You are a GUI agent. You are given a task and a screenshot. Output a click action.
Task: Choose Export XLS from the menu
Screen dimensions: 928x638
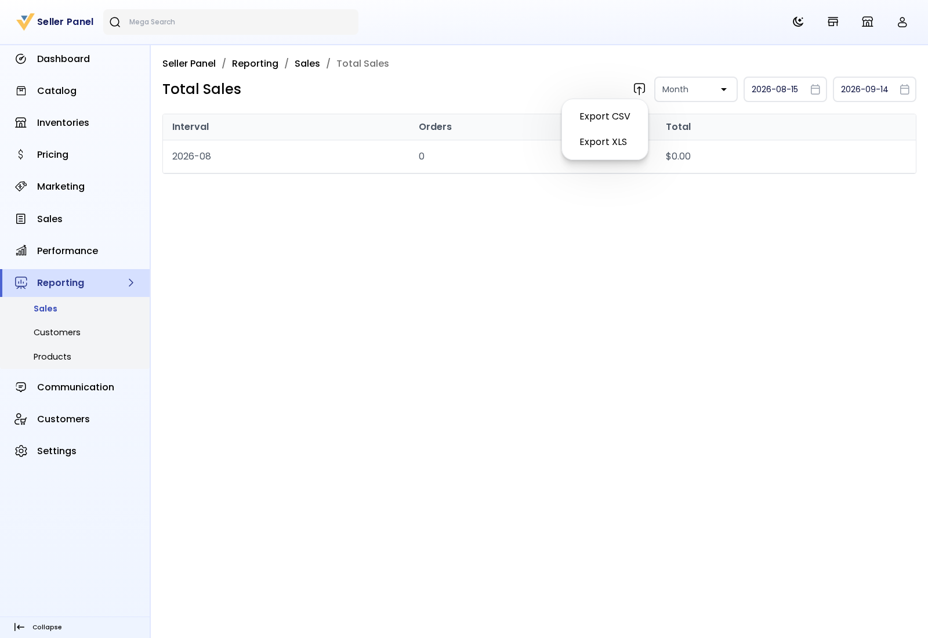point(605,142)
